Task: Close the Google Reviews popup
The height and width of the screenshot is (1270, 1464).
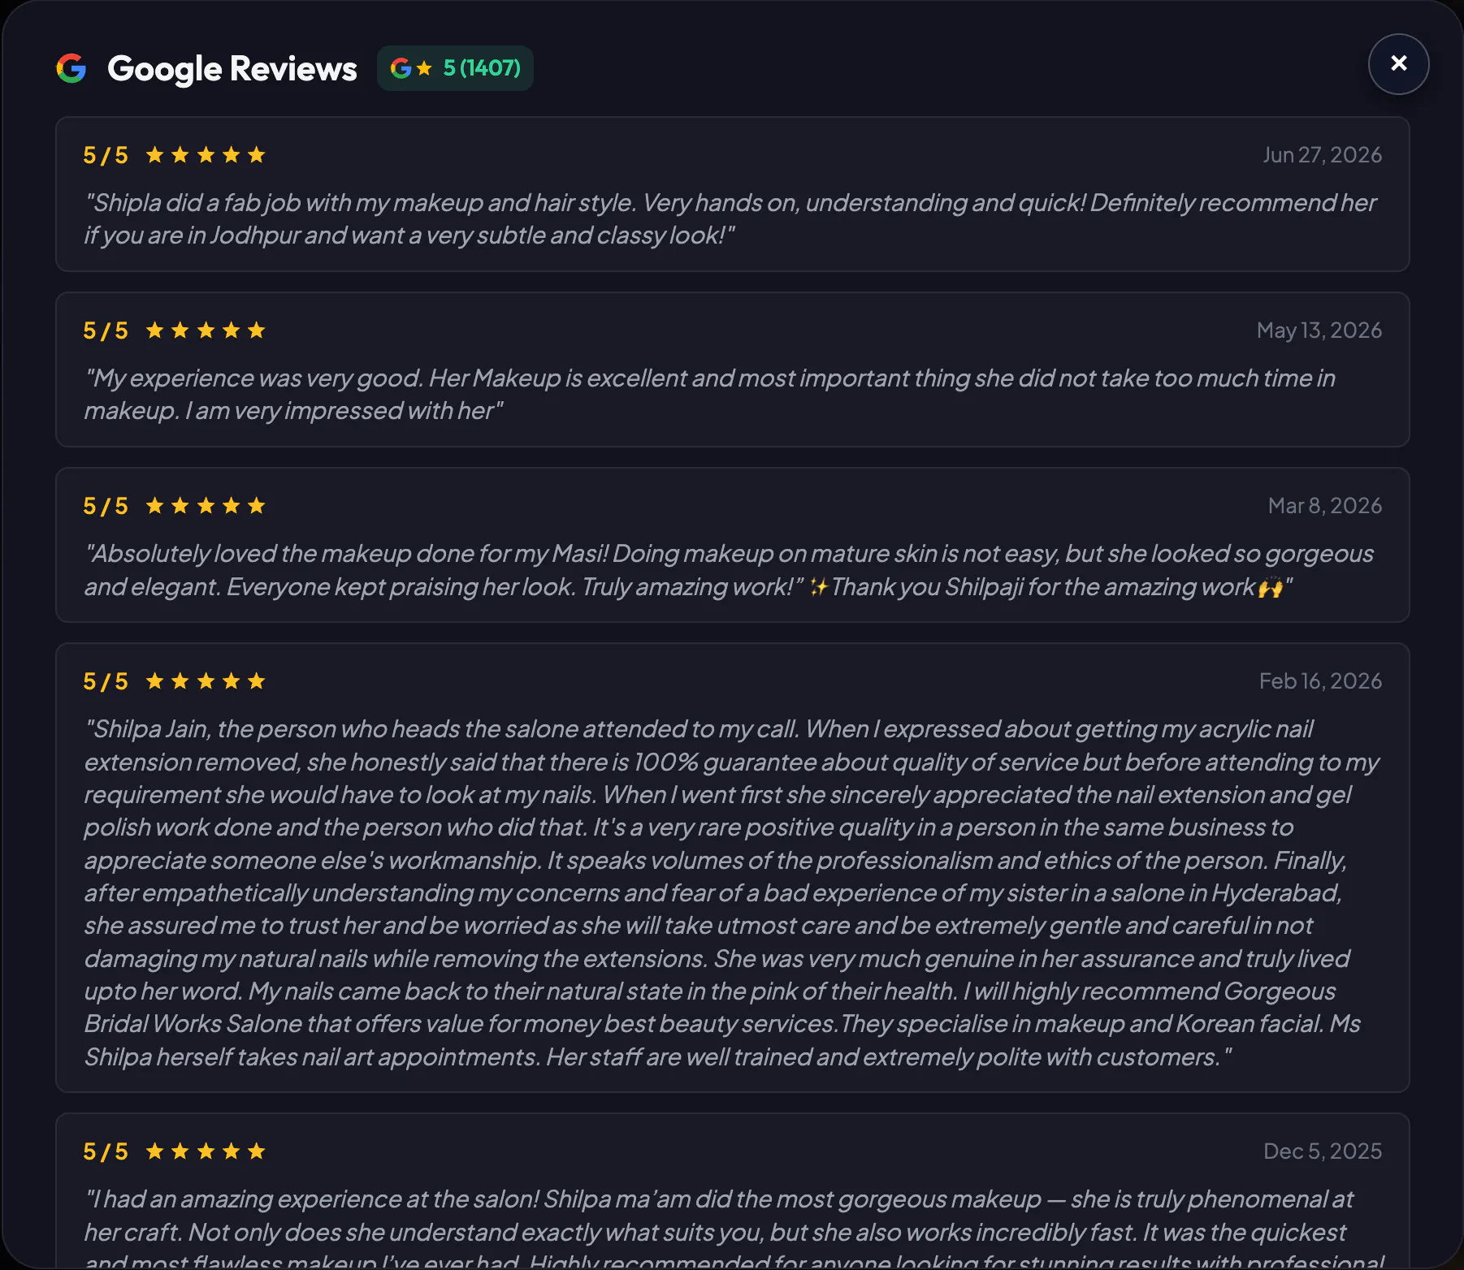Action: pyautogui.click(x=1398, y=64)
